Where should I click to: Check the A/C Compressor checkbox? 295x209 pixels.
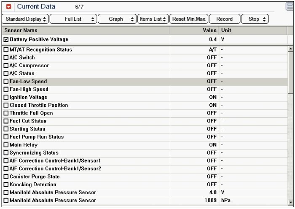tap(6, 65)
